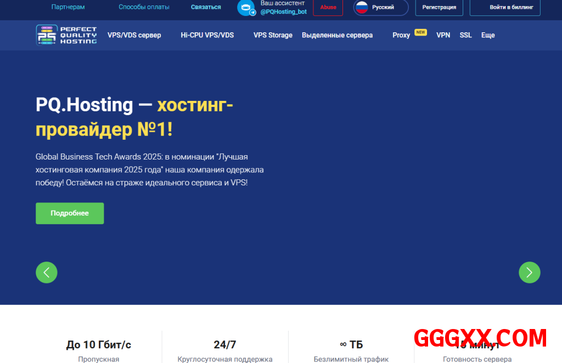Open VPS/VDS сервер menu
Image resolution: width=562 pixels, height=363 pixels.
pyautogui.click(x=134, y=35)
